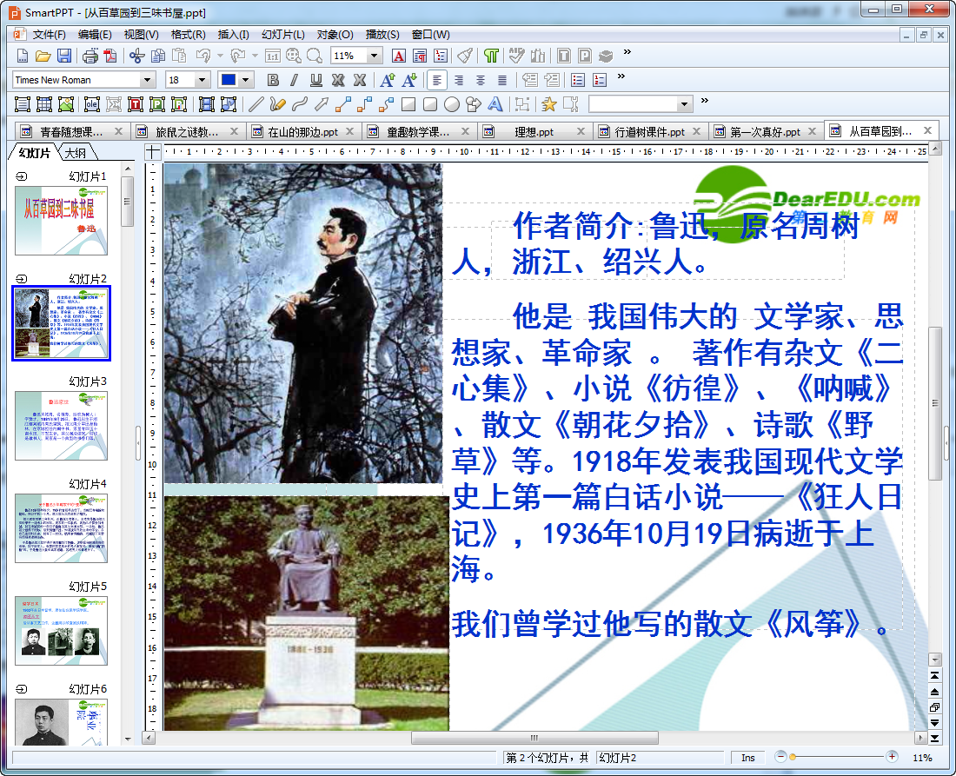Select the arrow line tool
Screen dimensions: 956x776
click(322, 104)
